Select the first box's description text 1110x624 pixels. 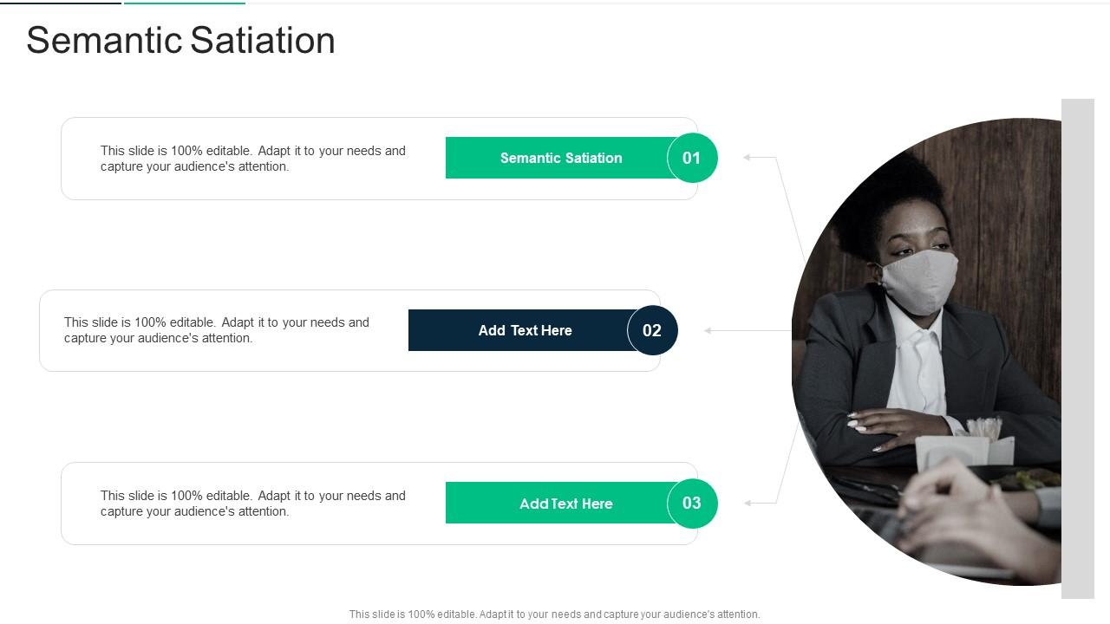pyautogui.click(x=253, y=159)
